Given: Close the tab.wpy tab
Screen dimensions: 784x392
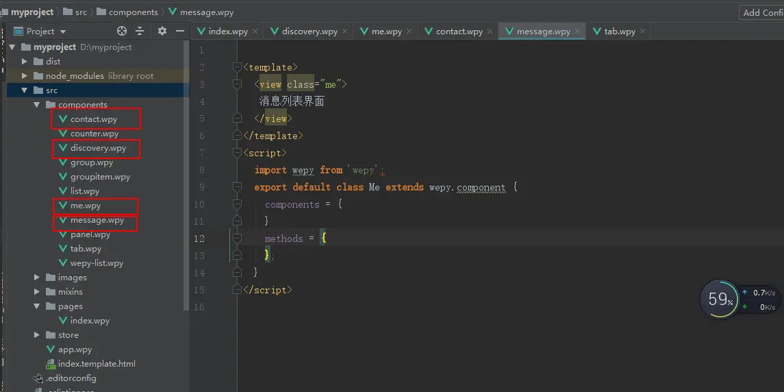Looking at the screenshot, I should tap(642, 31).
